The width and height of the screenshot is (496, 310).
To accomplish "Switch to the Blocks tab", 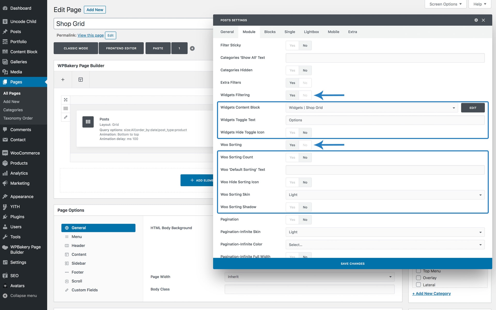I will click(x=270, y=32).
